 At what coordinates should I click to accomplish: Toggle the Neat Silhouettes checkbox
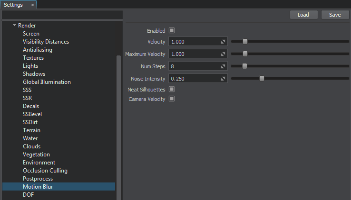point(172,89)
